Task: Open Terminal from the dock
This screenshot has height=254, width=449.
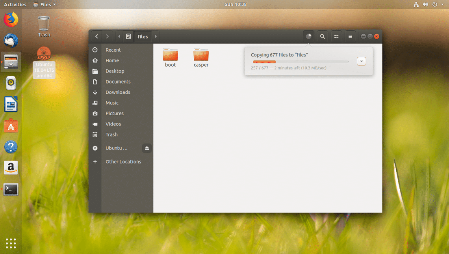Action: [x=11, y=189]
